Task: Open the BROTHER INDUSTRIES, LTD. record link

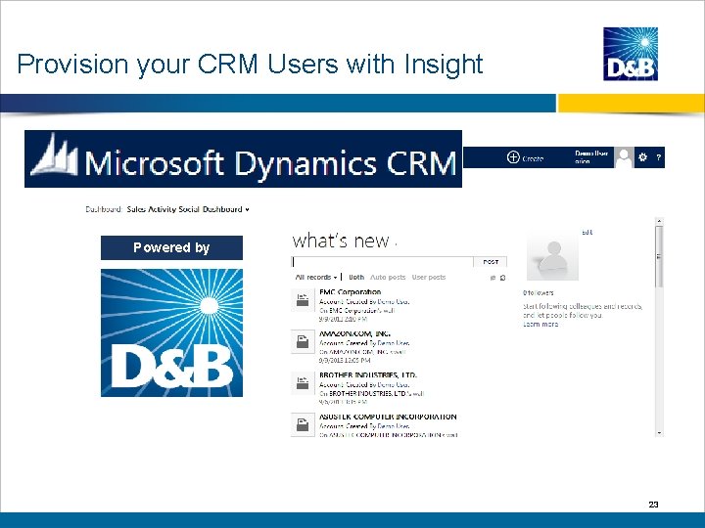Action: coord(368,374)
